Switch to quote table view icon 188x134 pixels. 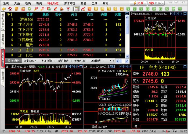coord(77,9)
